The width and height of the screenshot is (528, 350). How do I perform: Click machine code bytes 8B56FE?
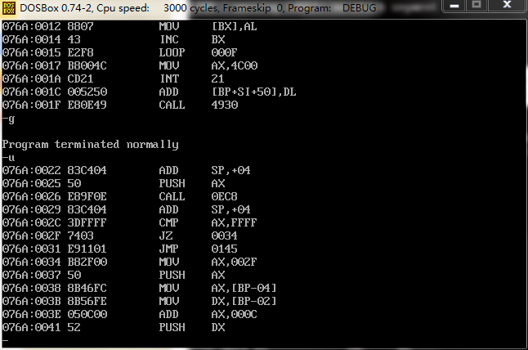pos(87,302)
